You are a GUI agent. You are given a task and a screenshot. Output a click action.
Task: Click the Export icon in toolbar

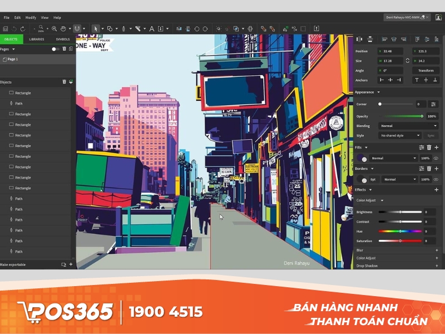point(317,28)
